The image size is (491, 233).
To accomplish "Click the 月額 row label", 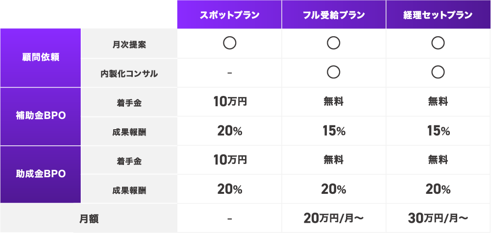I will [x=89, y=219].
